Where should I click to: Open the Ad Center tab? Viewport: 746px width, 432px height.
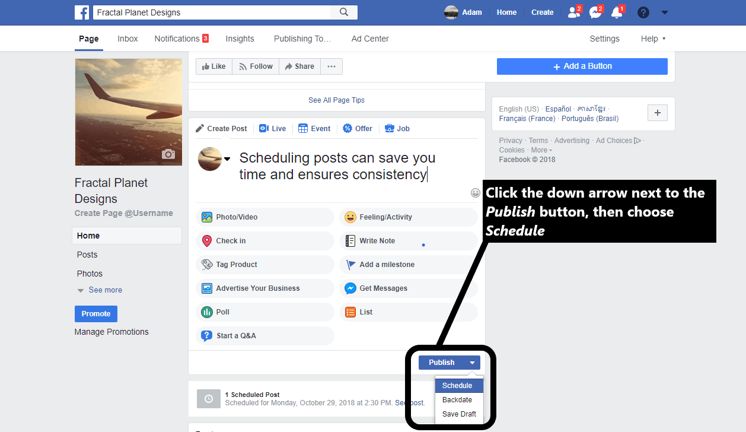click(x=370, y=39)
